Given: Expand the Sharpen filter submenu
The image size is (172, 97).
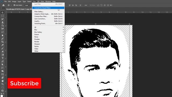Looking at the screenshot, I should coord(48,44).
